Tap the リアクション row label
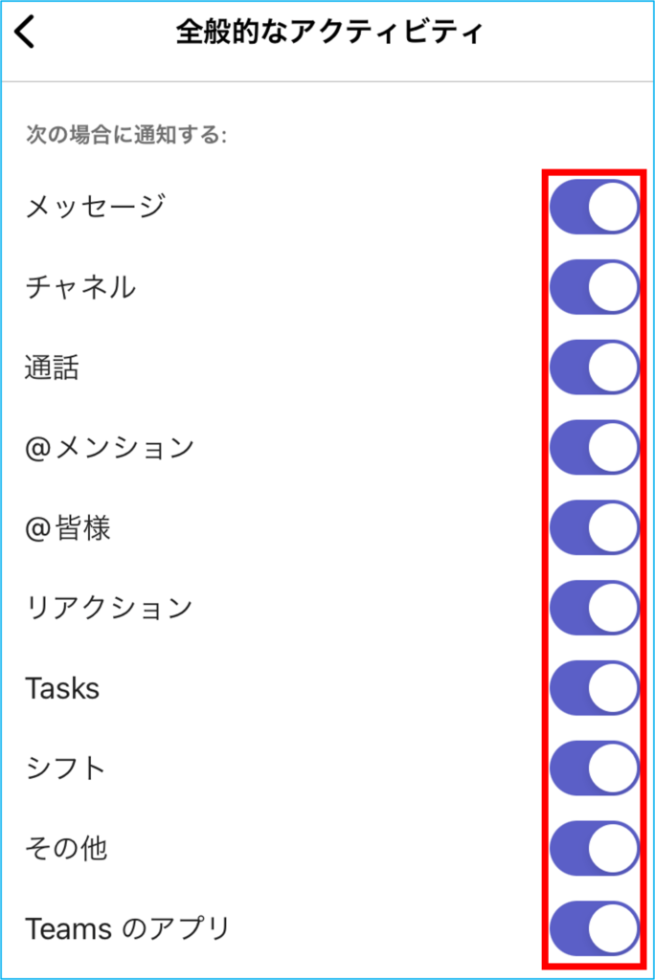655x980 pixels. (x=108, y=608)
